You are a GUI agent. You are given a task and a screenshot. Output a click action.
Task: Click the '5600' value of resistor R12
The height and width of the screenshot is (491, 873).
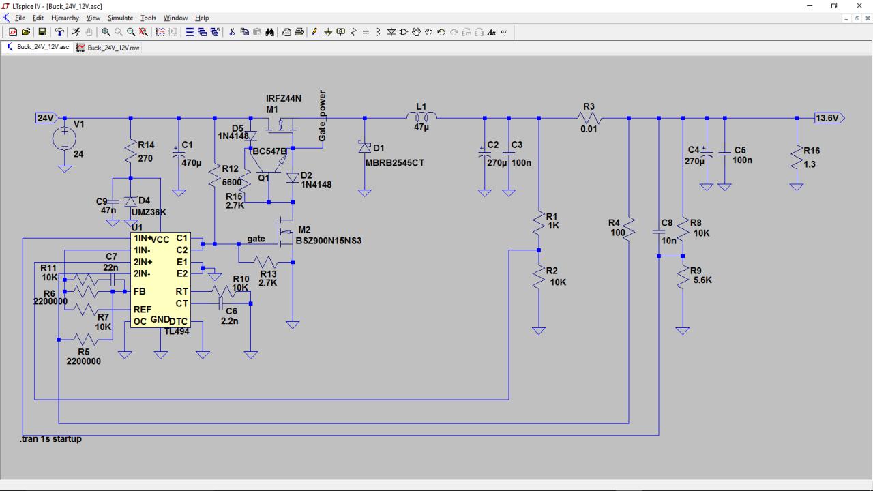tap(232, 183)
